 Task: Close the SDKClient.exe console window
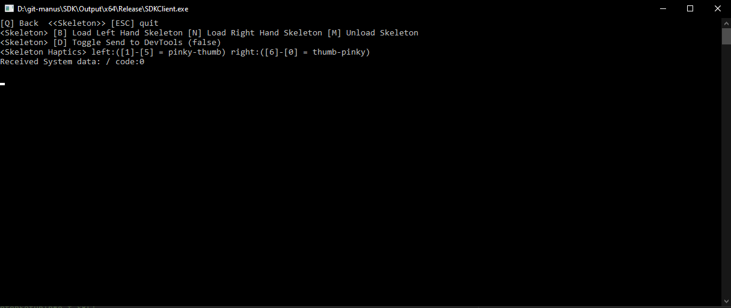pyautogui.click(x=717, y=8)
